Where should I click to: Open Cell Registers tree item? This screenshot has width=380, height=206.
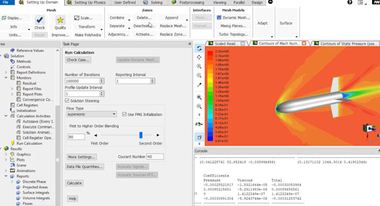tap(27, 105)
